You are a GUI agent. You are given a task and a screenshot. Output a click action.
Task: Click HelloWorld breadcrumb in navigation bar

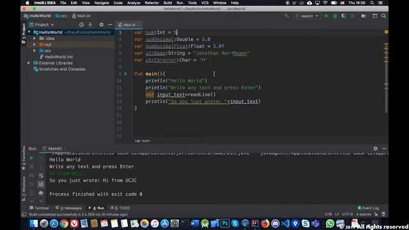pos(37,16)
